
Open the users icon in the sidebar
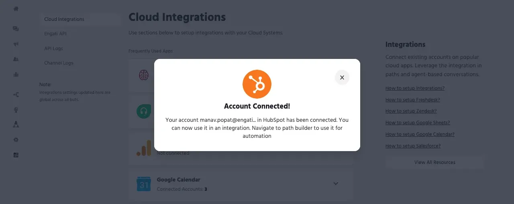pyautogui.click(x=16, y=59)
